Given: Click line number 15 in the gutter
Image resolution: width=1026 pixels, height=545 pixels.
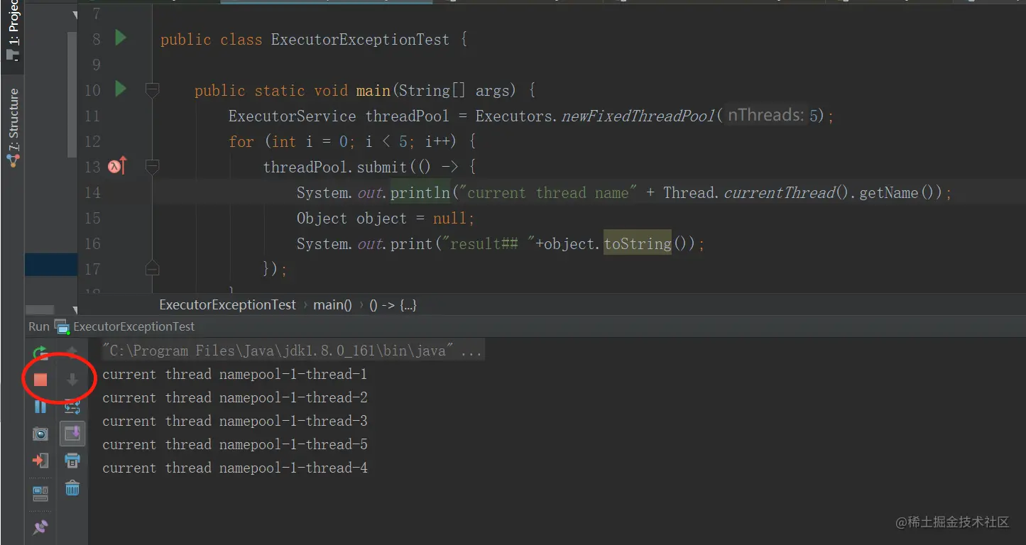Looking at the screenshot, I should point(92,218).
